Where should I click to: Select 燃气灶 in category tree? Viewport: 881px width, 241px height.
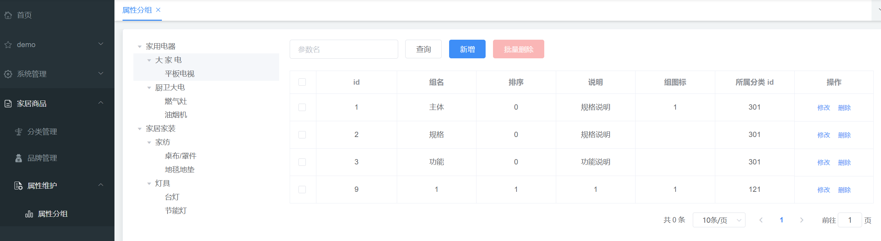(176, 101)
